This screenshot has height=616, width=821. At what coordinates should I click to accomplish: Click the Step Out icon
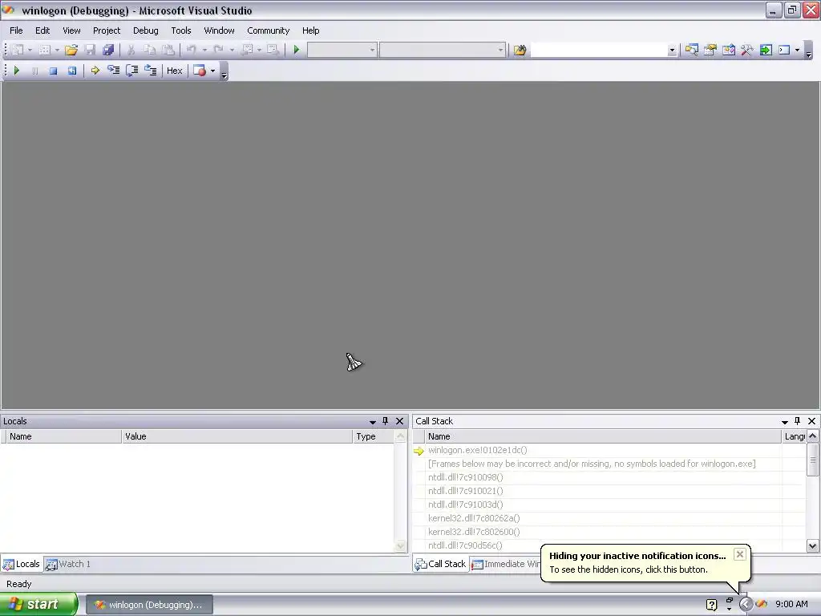click(x=151, y=71)
